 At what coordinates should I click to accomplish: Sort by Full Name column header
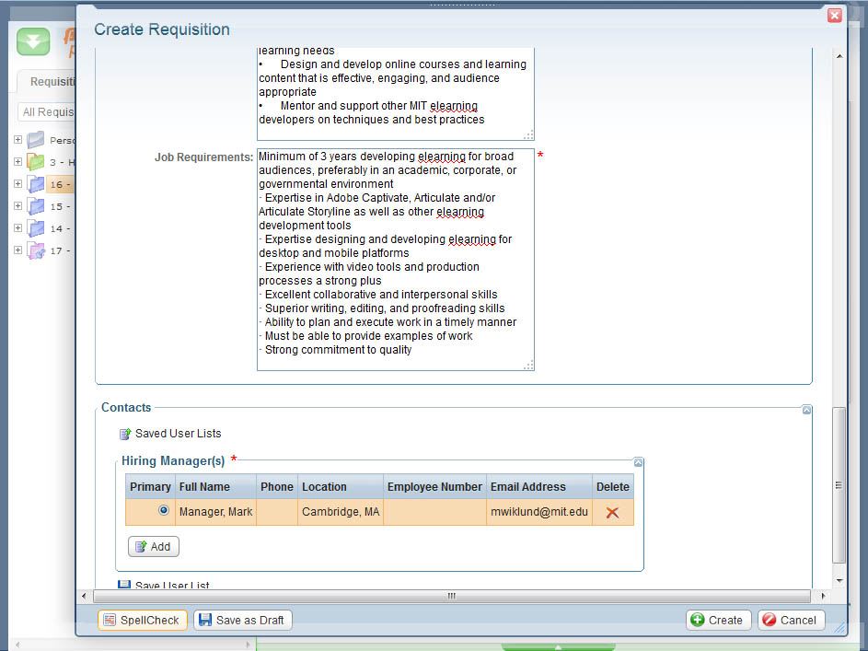(204, 486)
